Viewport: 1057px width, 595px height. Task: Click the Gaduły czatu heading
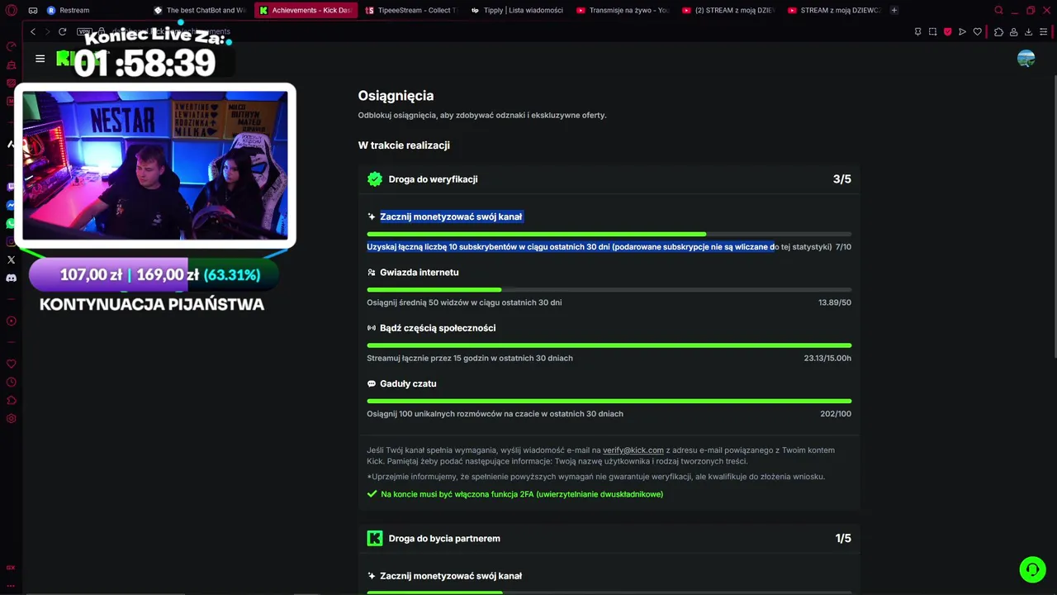[408, 383]
